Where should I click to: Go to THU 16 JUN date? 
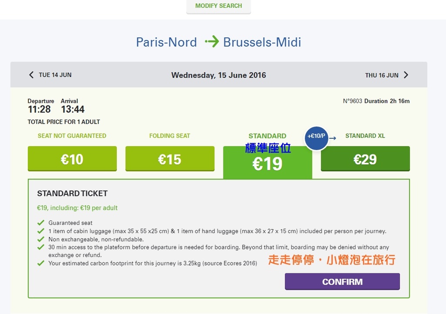(x=382, y=75)
